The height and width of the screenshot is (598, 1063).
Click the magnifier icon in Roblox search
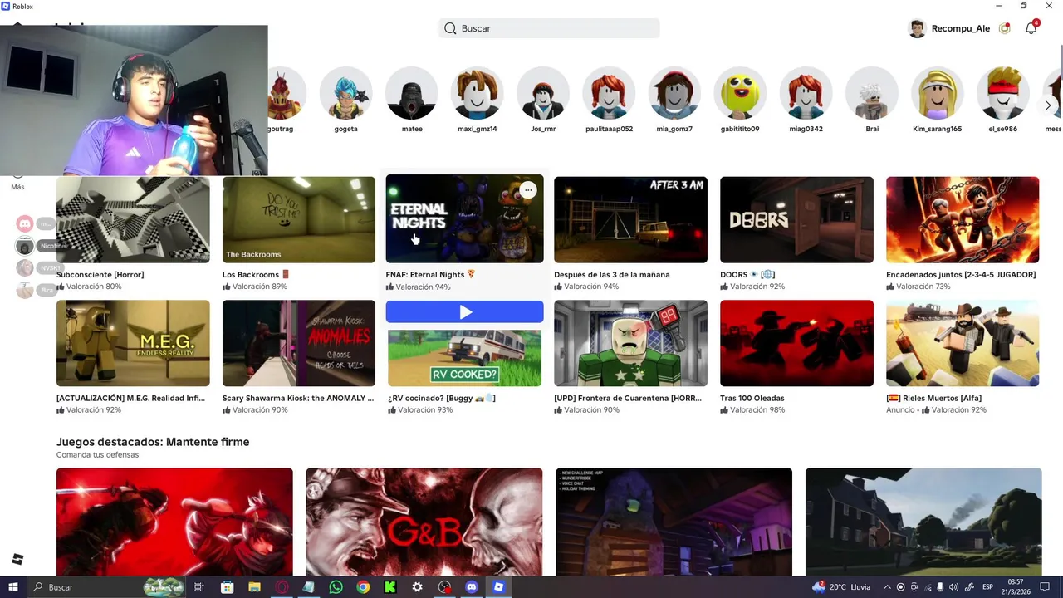coord(450,28)
